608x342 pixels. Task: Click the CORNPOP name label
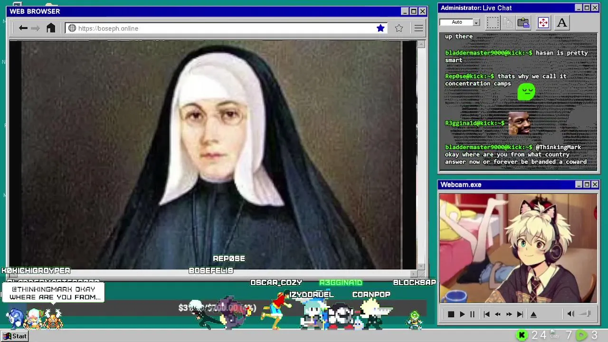(x=371, y=294)
